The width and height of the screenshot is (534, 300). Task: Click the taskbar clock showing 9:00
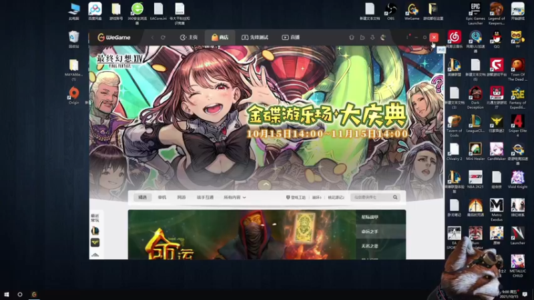(510, 294)
